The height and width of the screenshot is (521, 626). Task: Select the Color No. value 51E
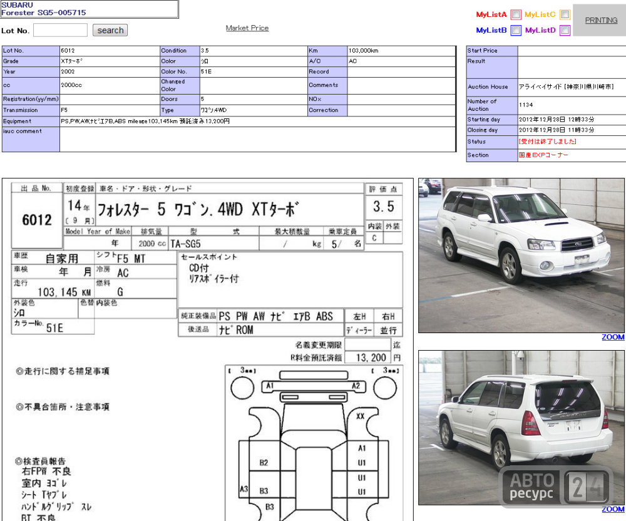point(206,72)
